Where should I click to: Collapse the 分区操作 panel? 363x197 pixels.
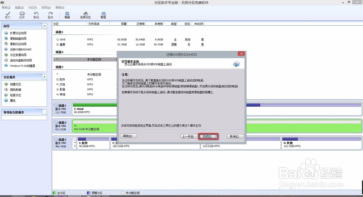[x=44, y=77]
